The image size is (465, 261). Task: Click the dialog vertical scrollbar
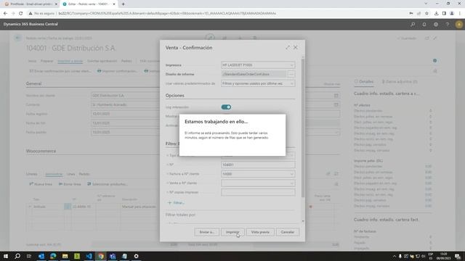coord(303,128)
